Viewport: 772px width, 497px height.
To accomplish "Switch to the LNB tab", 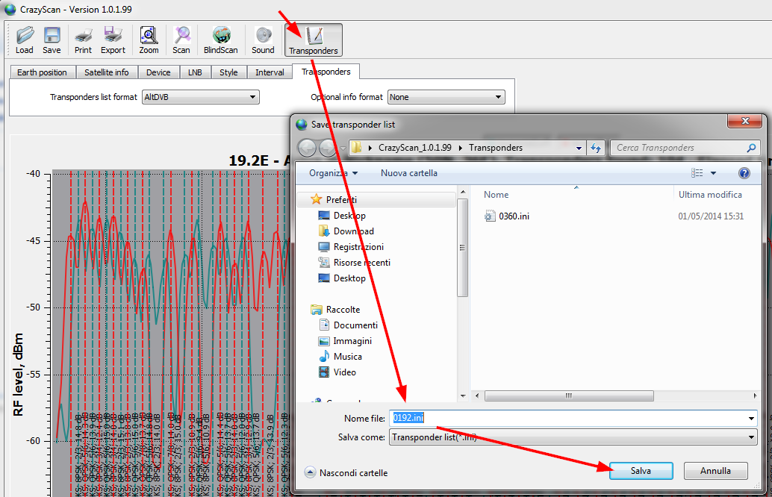I will [x=195, y=72].
